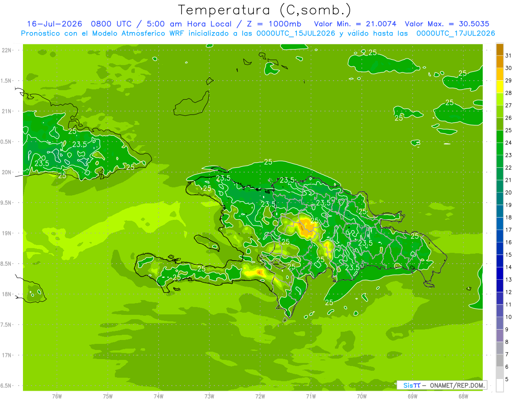
Task: Click the "17N" latitude label
Action: (x=7, y=355)
